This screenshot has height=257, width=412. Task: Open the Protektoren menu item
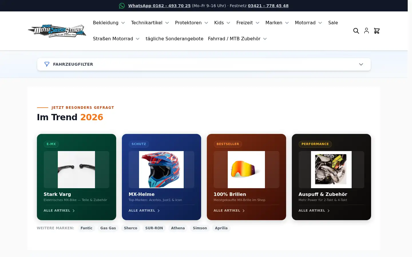tap(188, 23)
